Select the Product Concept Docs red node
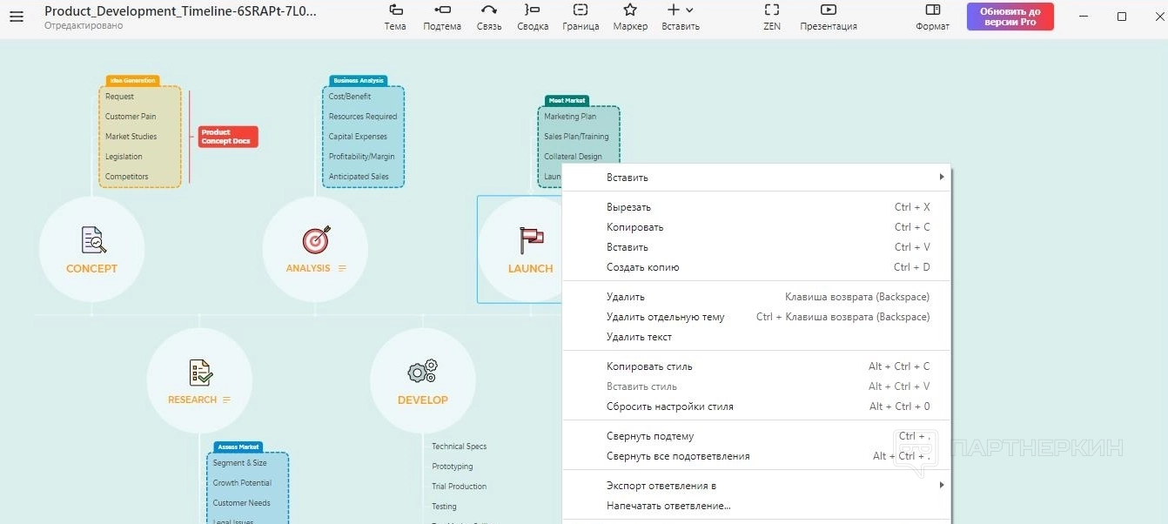The image size is (1168, 524). coord(228,137)
